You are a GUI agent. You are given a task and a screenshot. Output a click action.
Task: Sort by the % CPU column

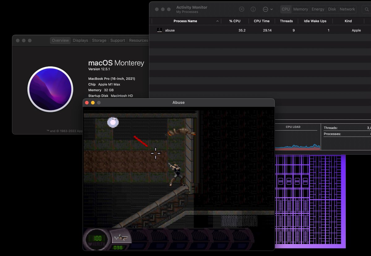pos(235,21)
